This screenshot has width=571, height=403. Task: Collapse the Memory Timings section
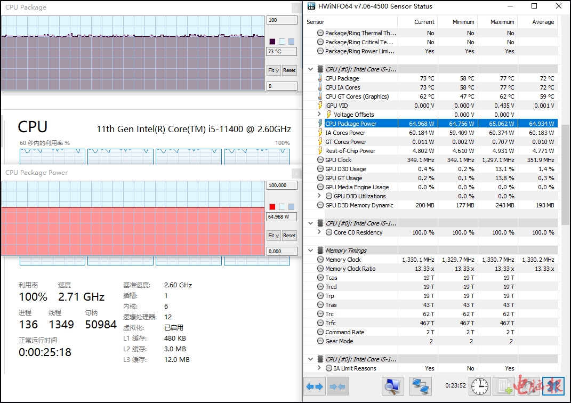311,251
